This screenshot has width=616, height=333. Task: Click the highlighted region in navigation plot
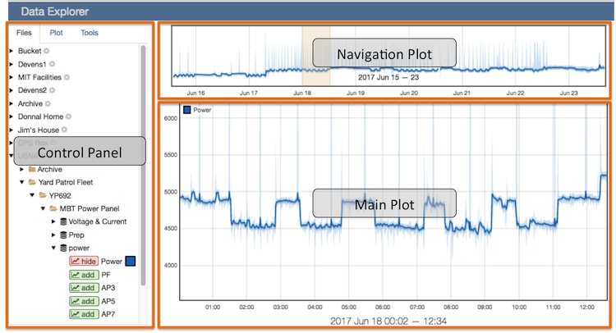click(x=316, y=56)
